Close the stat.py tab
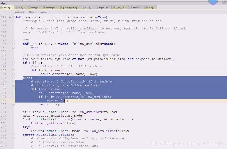227x149 pixels. pos(39,8)
